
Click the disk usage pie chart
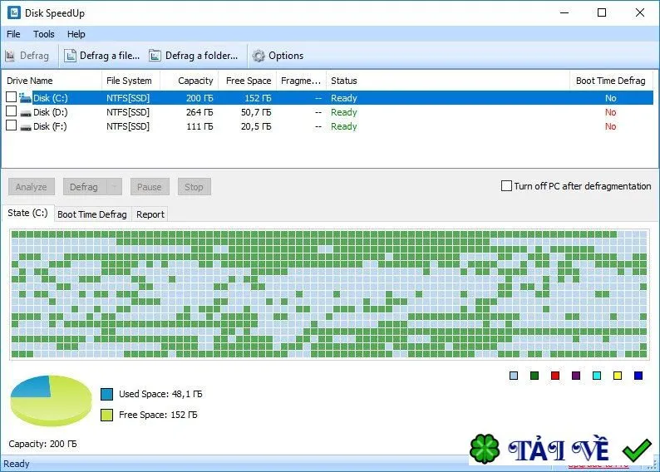(x=51, y=401)
